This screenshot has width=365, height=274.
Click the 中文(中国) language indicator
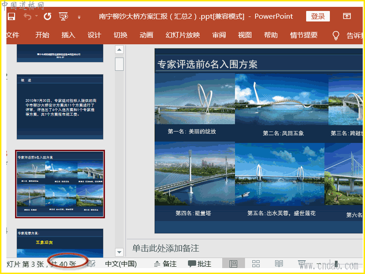121,264
